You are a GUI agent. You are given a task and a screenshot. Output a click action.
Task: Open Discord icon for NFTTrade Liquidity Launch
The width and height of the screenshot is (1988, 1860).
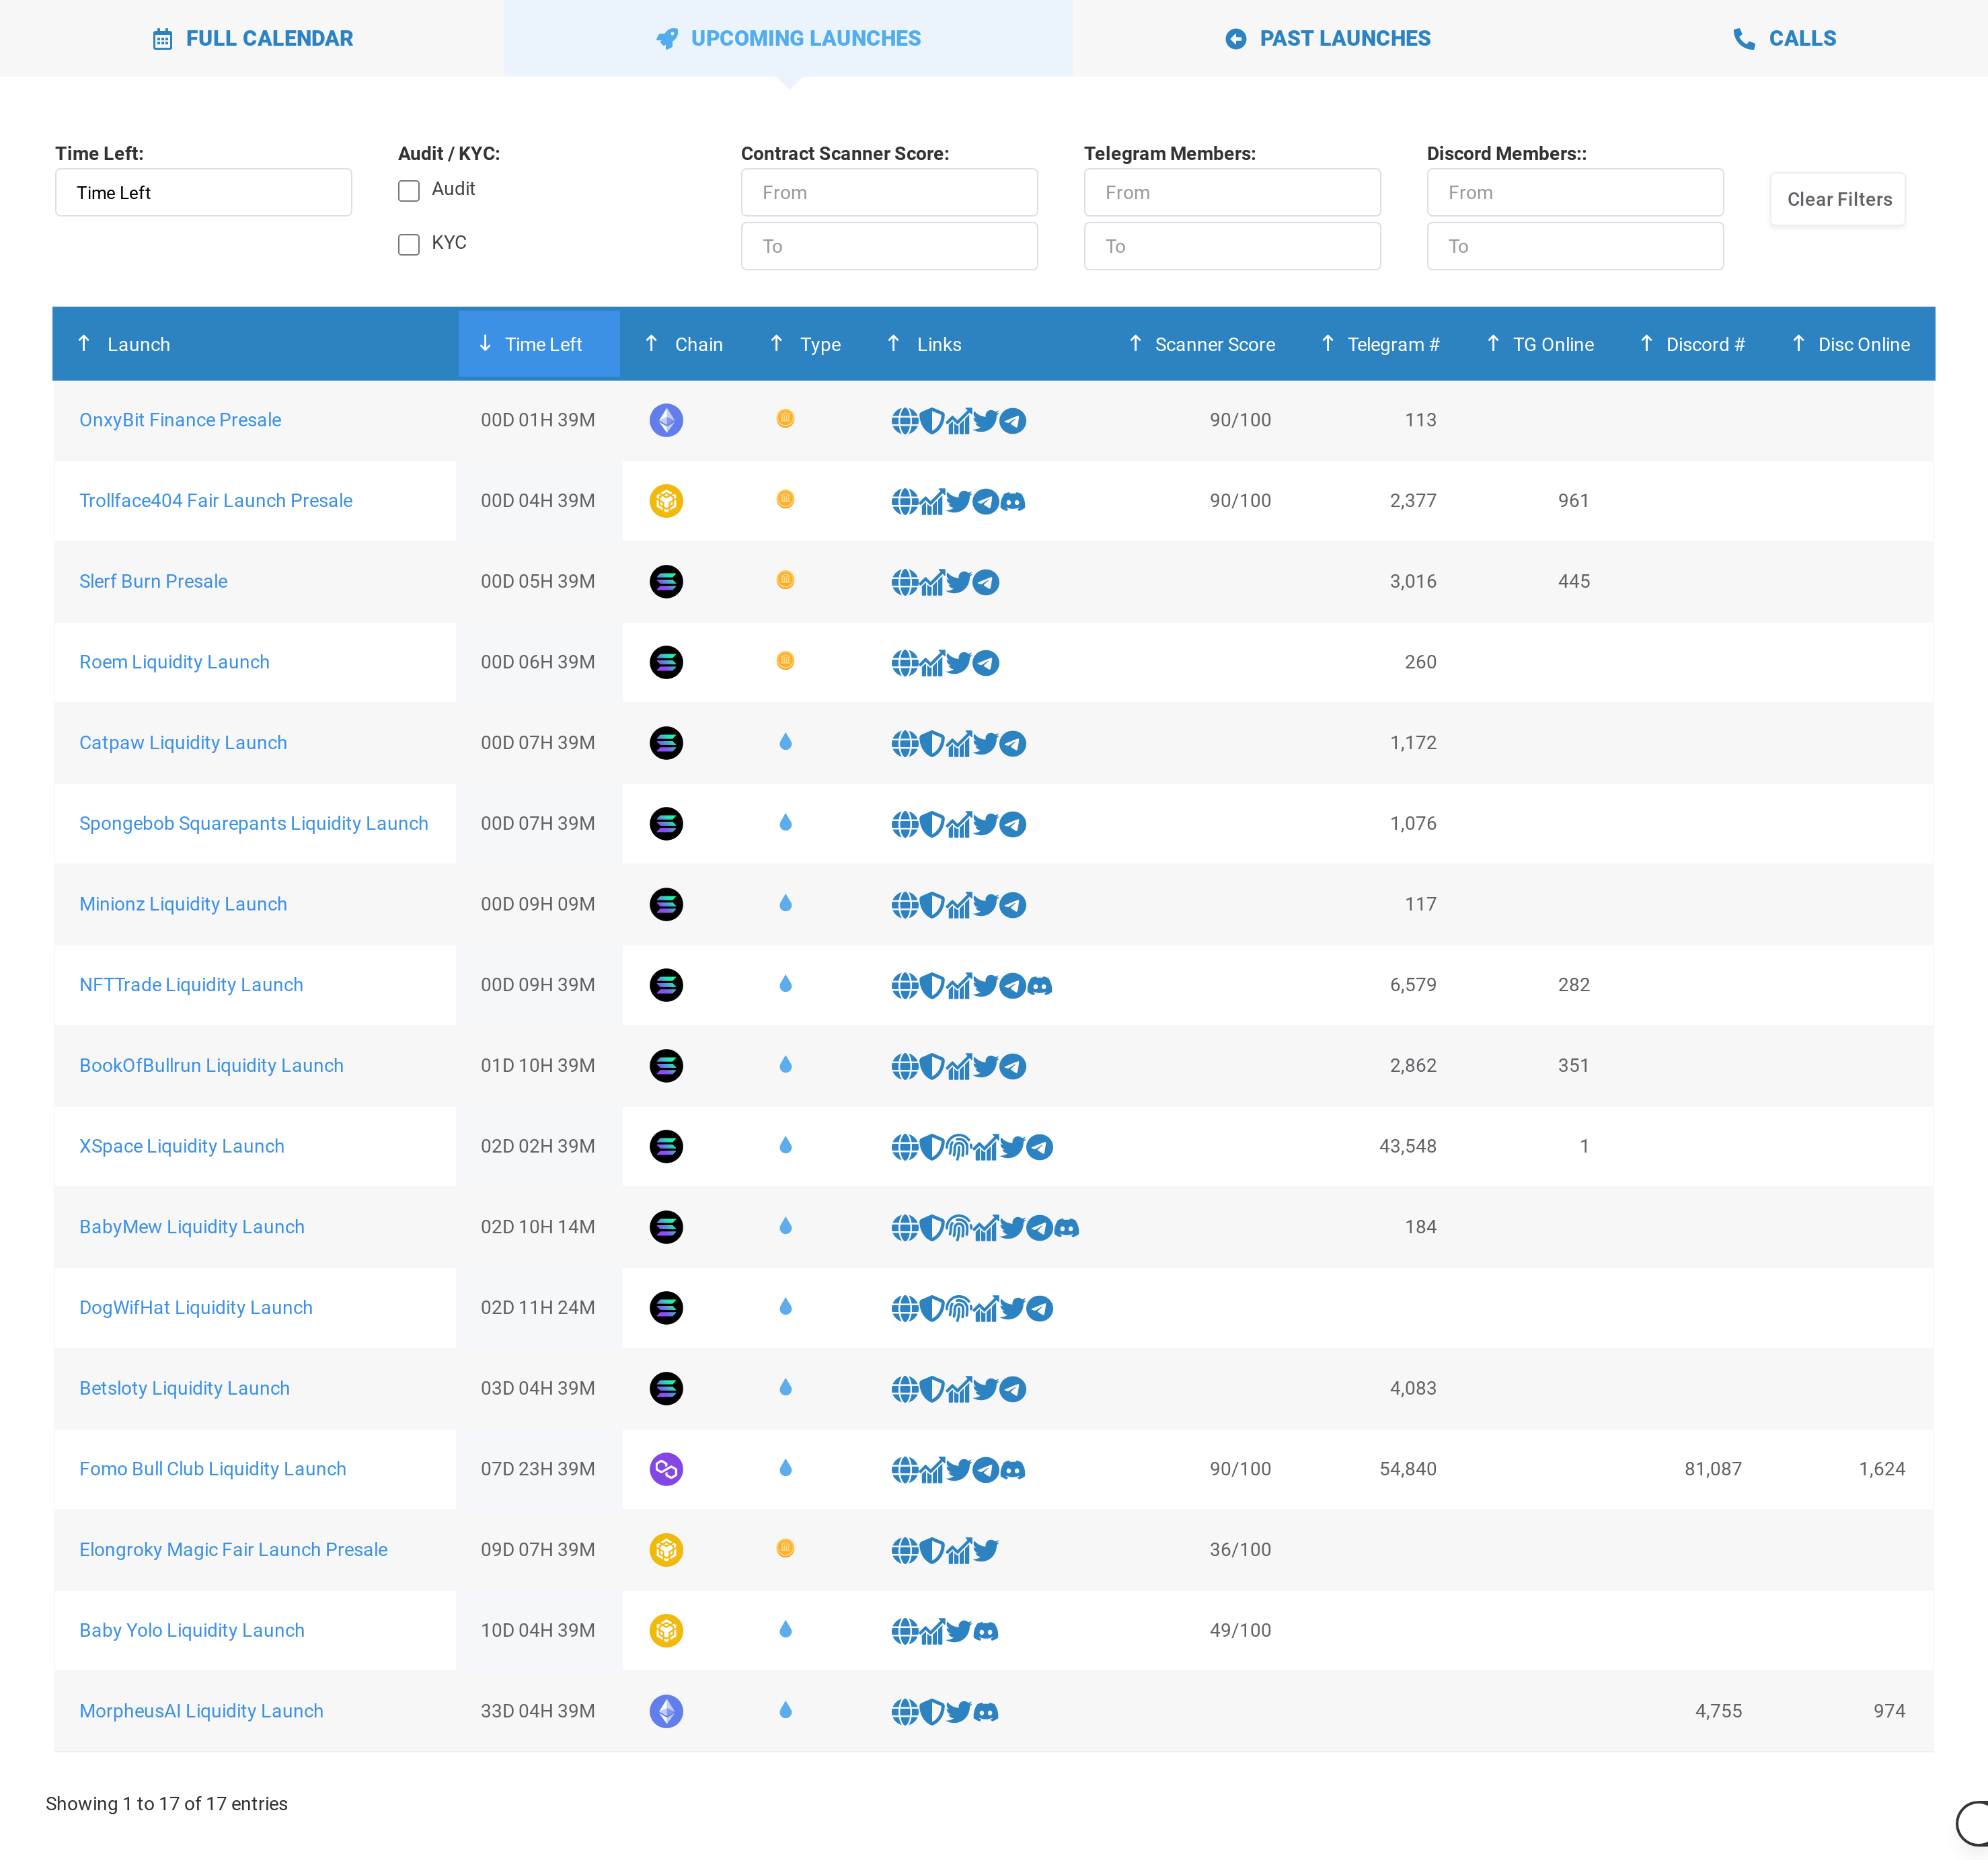pos(1039,986)
